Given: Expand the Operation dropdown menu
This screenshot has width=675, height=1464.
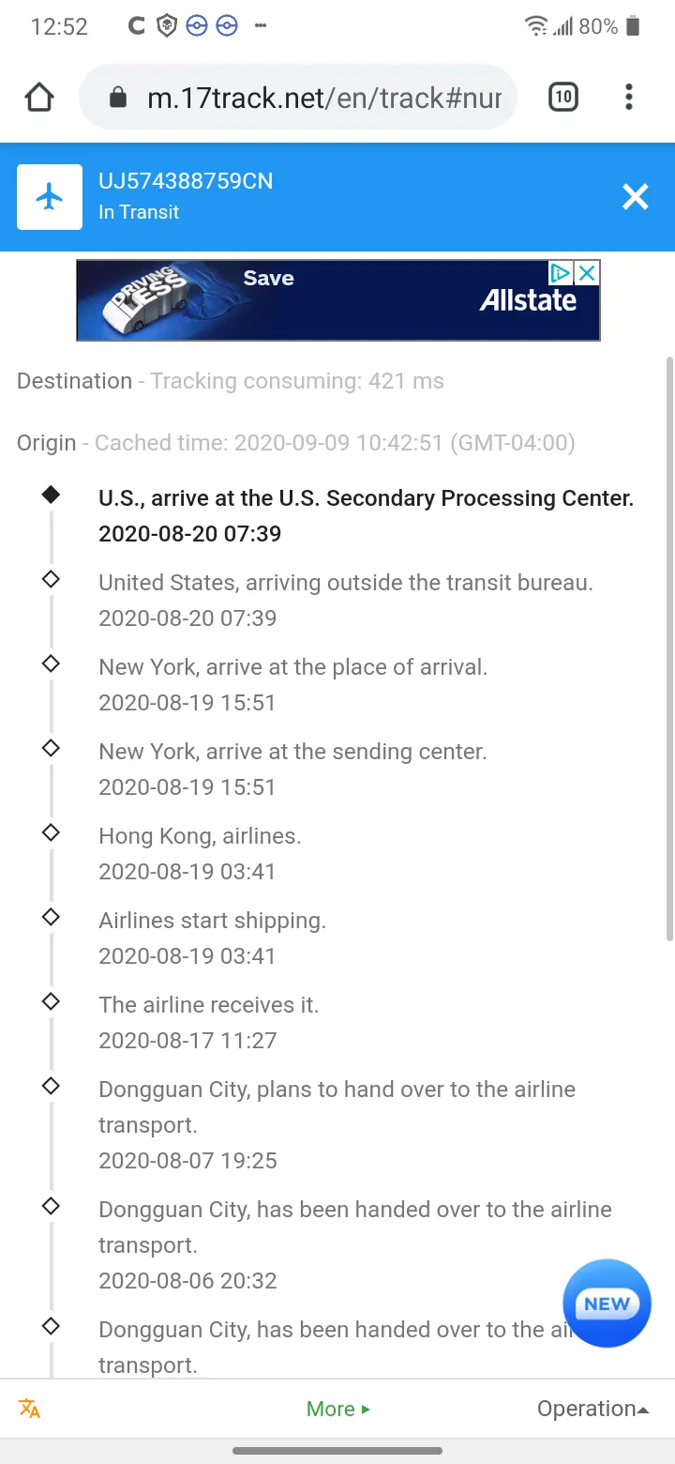Looking at the screenshot, I should coord(593,1409).
